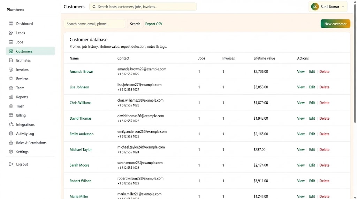Viewport: 357px width, 199px height.
Task: Click the Estimates document icon
Action: 11,60
